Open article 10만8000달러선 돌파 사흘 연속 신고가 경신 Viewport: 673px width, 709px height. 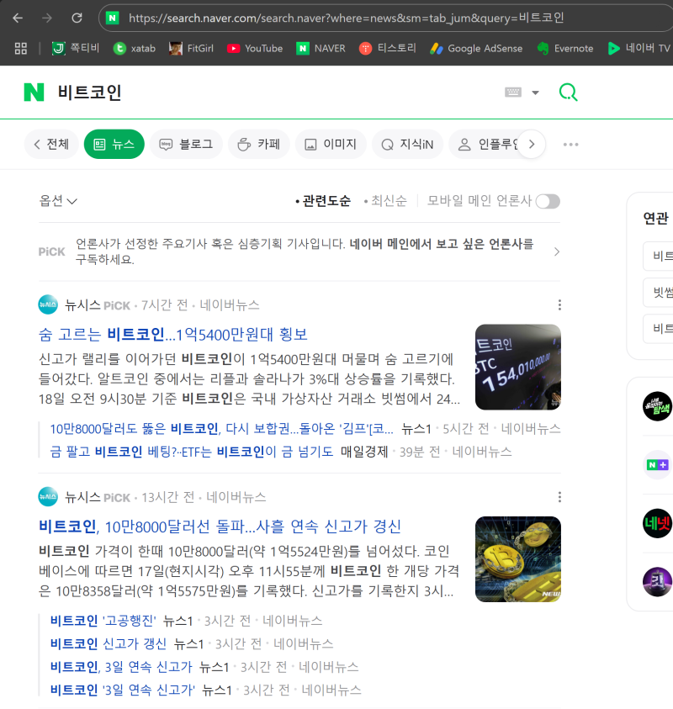click(x=220, y=526)
